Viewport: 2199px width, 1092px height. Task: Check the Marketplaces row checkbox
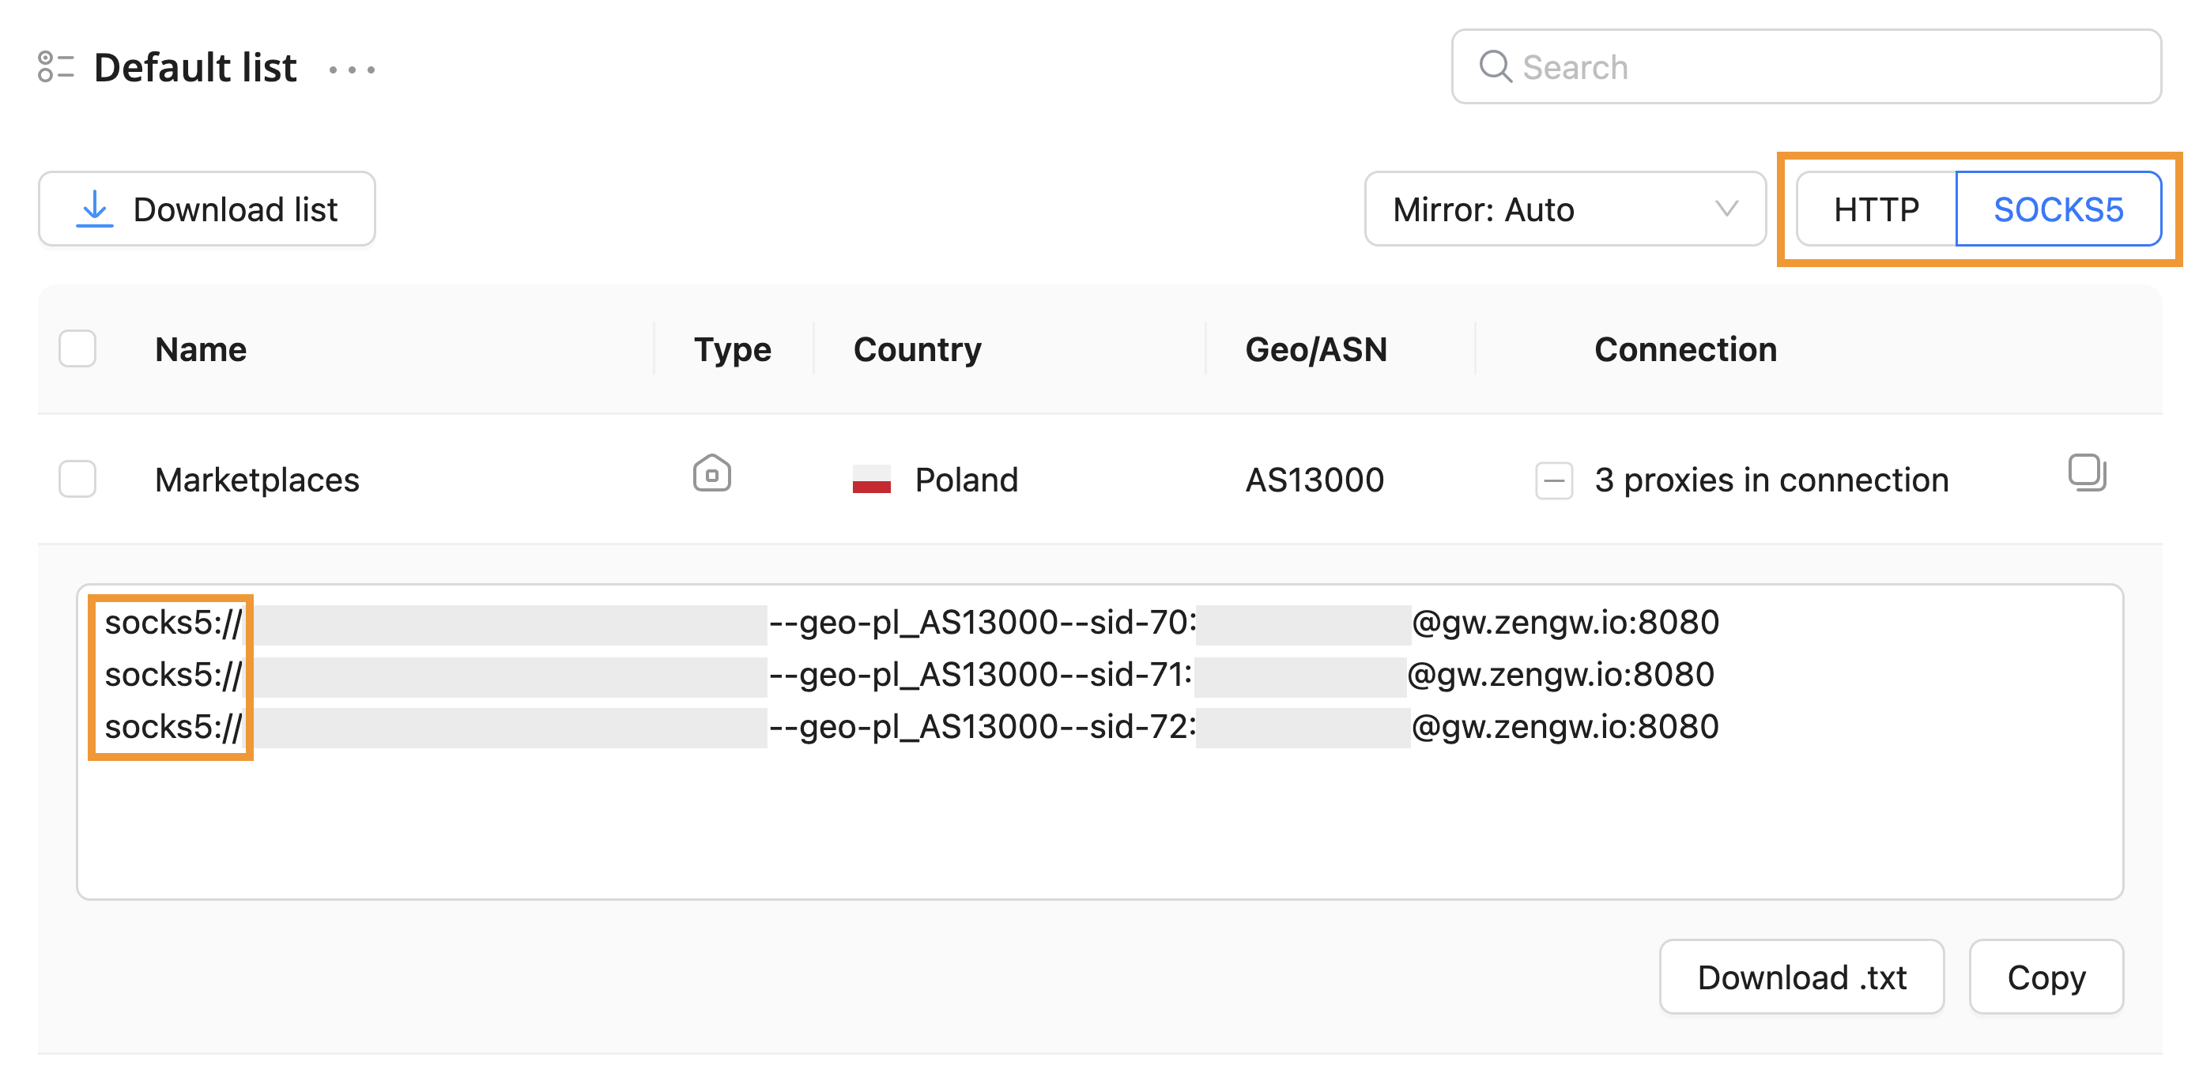pos(77,480)
